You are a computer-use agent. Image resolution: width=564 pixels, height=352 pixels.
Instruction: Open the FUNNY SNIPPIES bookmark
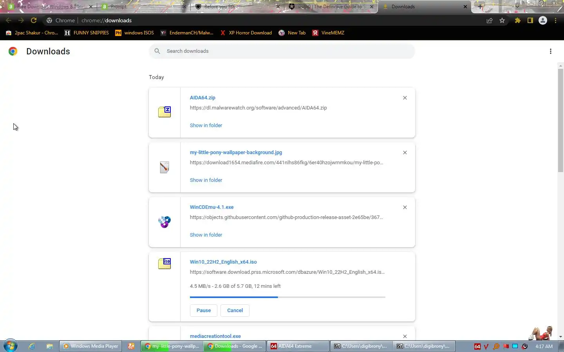coord(87,33)
